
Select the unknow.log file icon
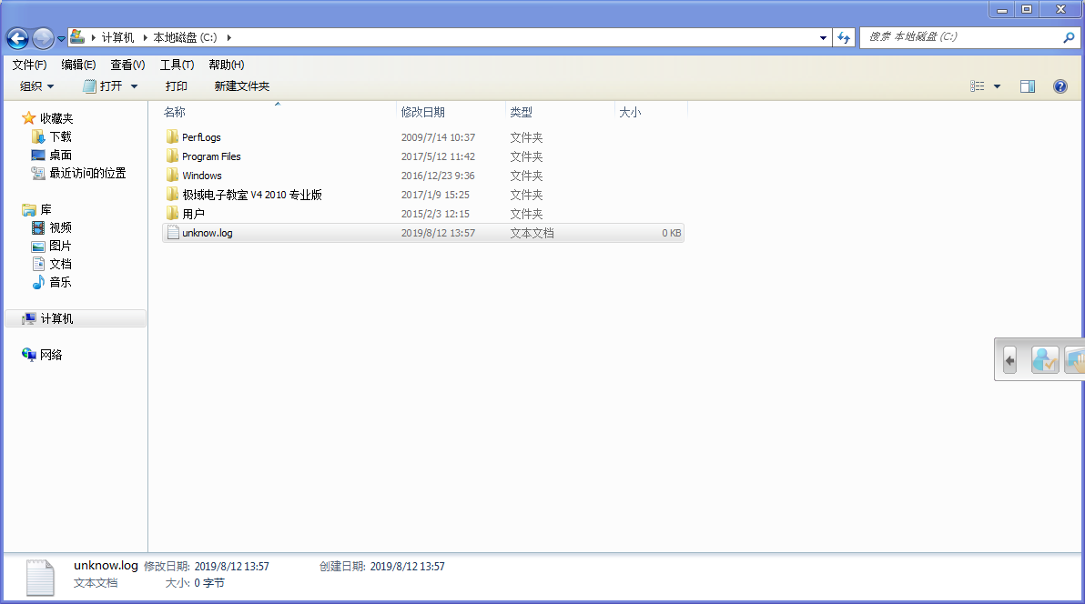point(173,233)
